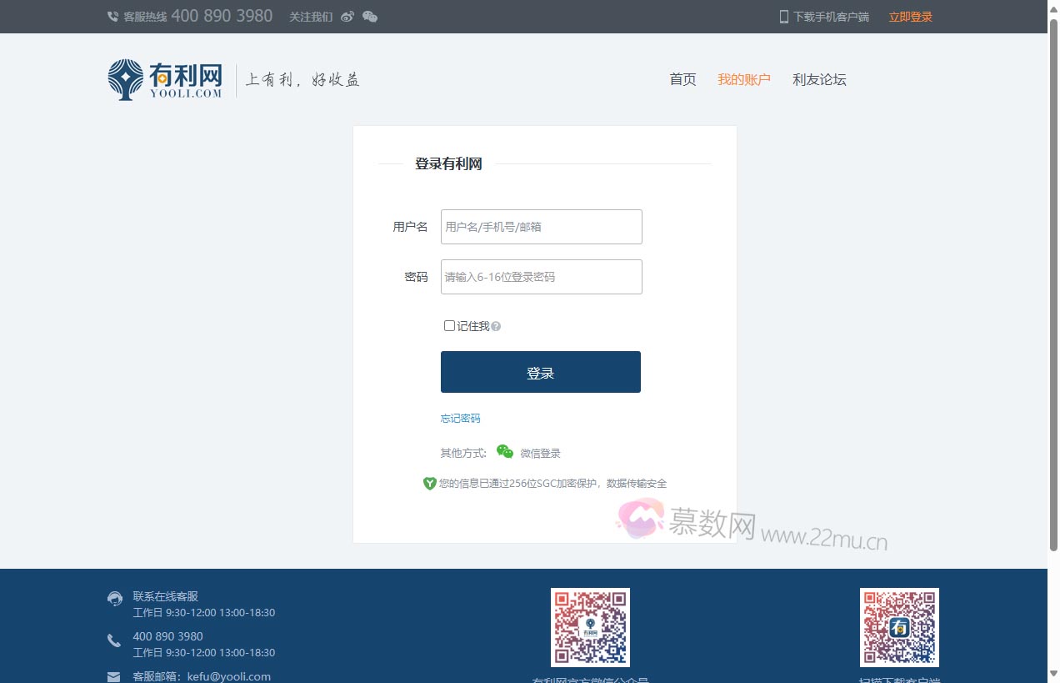Click the official WeChat account QR code
Viewport: 1060px width, 683px height.
click(x=590, y=627)
